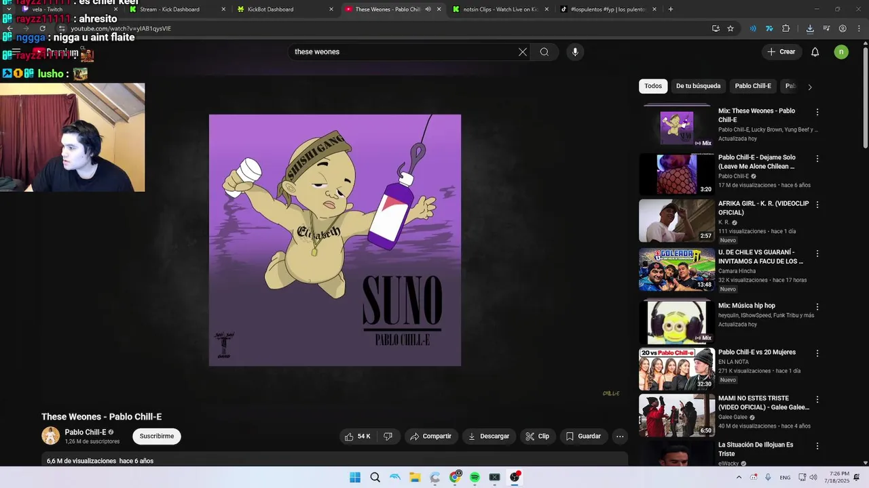Click the Crear button
The width and height of the screenshot is (869, 488).
click(781, 52)
